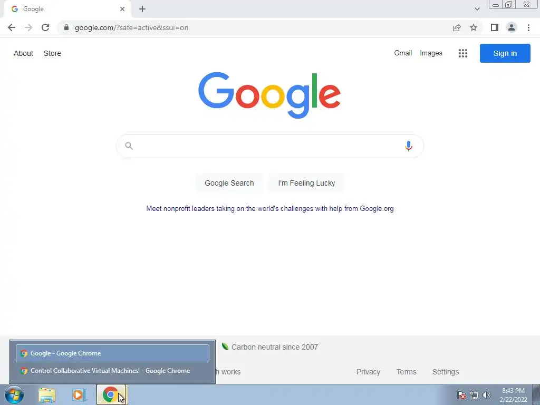This screenshot has height=405, width=540.
Task: Go to Gmail
Action: [x=403, y=53]
